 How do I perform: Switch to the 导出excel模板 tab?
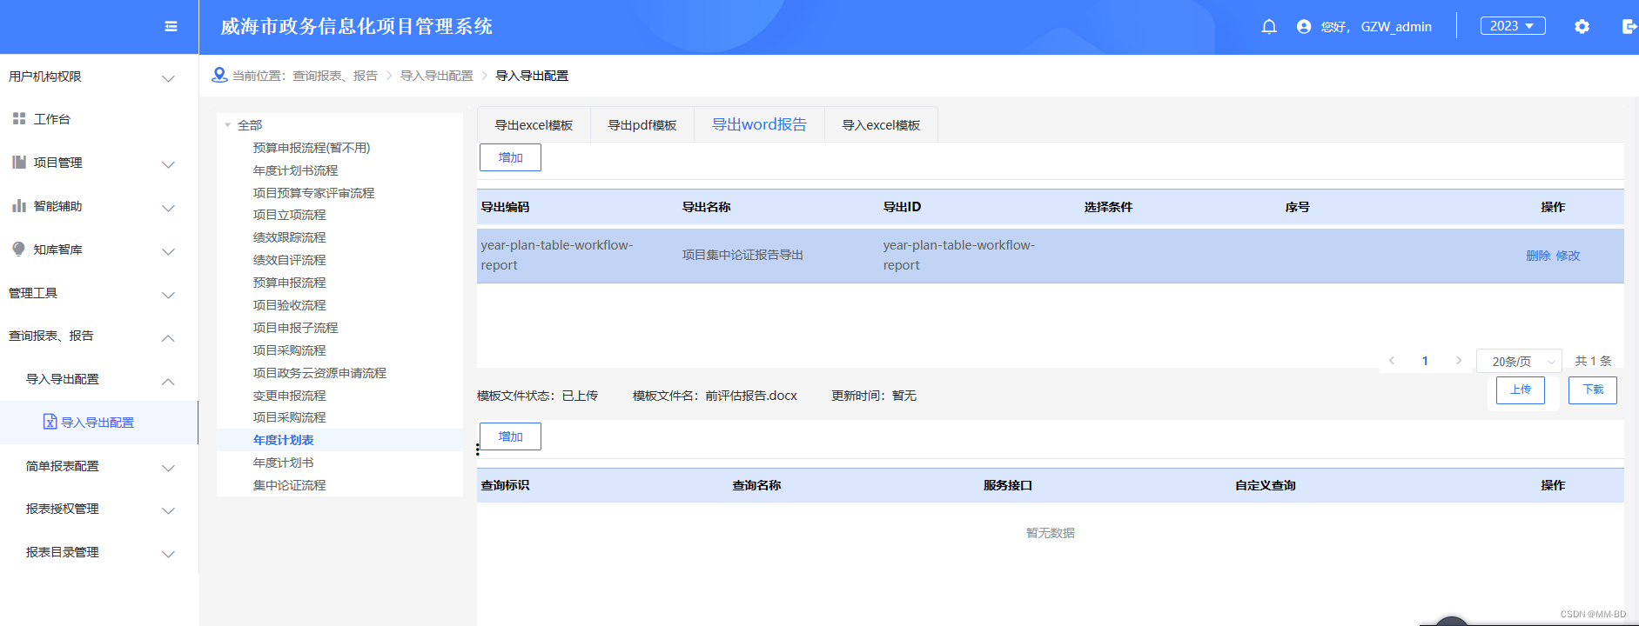click(534, 125)
